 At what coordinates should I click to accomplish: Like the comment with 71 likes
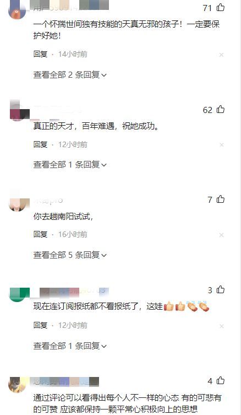click(221, 7)
